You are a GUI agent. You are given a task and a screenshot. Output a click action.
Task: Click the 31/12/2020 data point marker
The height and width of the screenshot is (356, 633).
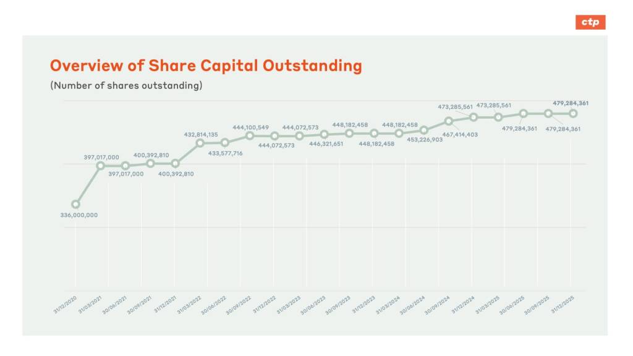[x=75, y=204]
